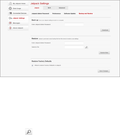Open My Jetpack Home house icon

point(10,3)
